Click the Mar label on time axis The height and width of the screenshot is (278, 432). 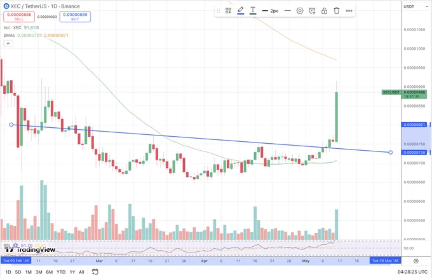tap(99, 261)
